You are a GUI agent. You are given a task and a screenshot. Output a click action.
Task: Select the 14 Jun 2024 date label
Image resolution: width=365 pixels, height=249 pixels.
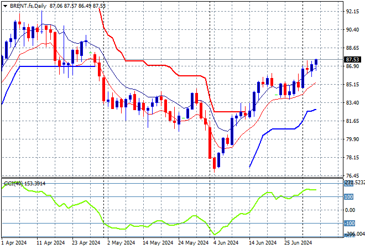tap(263, 243)
